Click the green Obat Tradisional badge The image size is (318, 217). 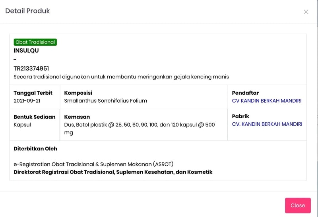(x=35, y=42)
